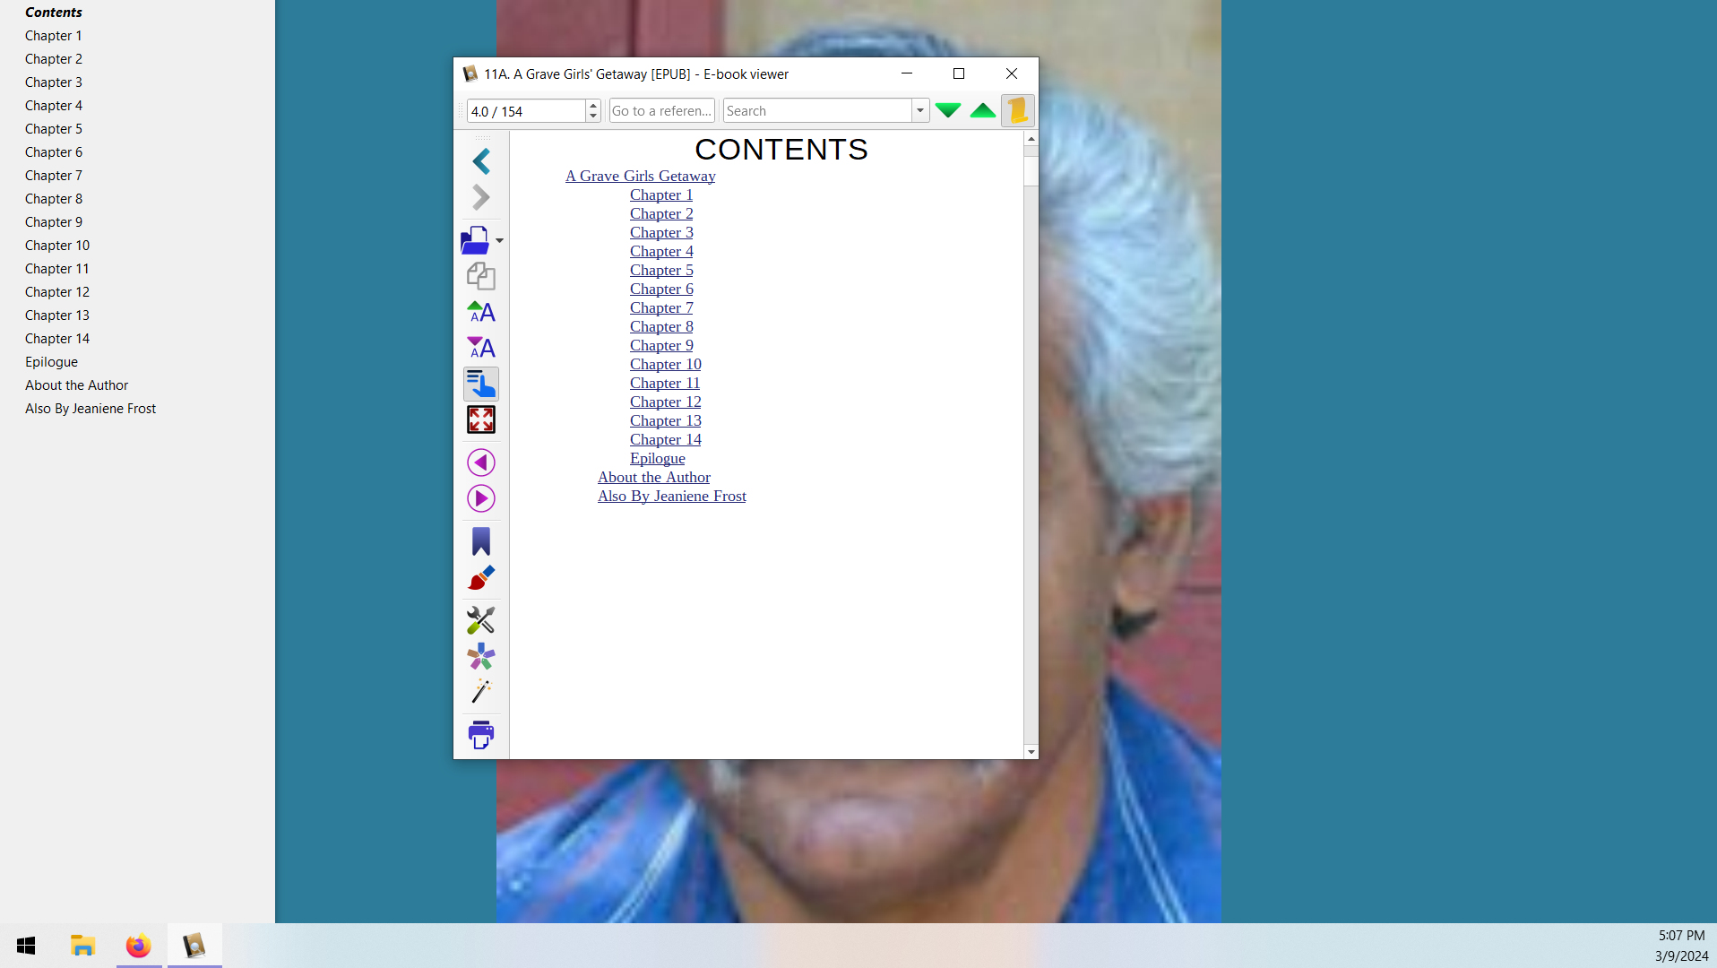Click the green Find next down arrow

tap(948, 110)
